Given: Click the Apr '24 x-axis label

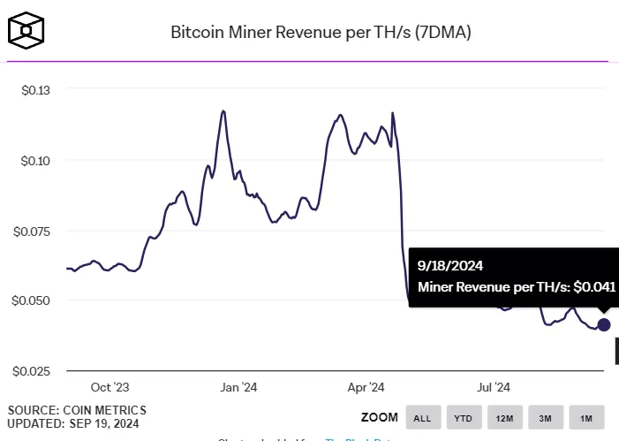Looking at the screenshot, I should click(366, 387).
